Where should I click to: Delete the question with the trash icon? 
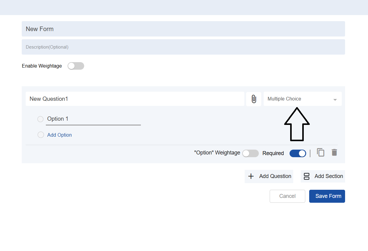pos(334,152)
